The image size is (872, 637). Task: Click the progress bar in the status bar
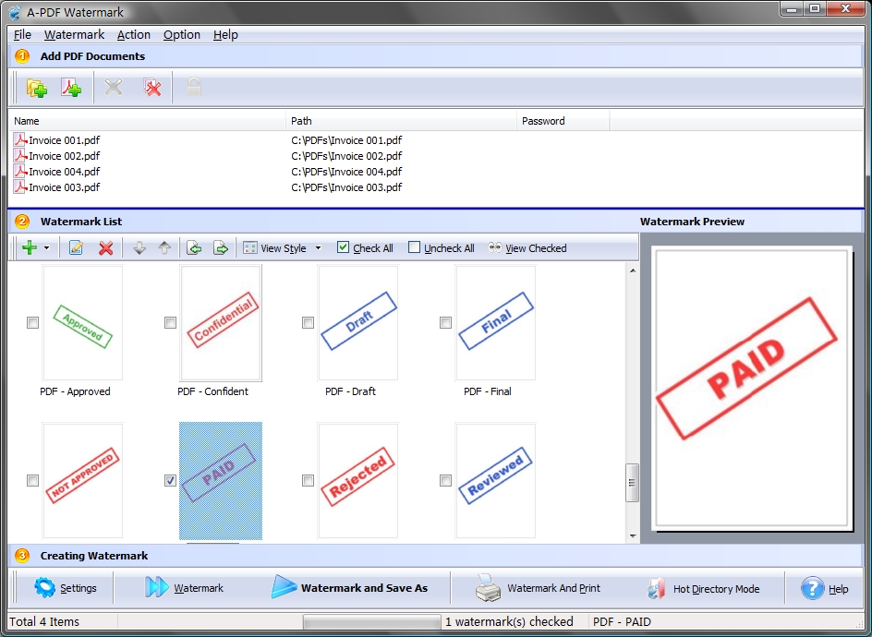coord(371,621)
